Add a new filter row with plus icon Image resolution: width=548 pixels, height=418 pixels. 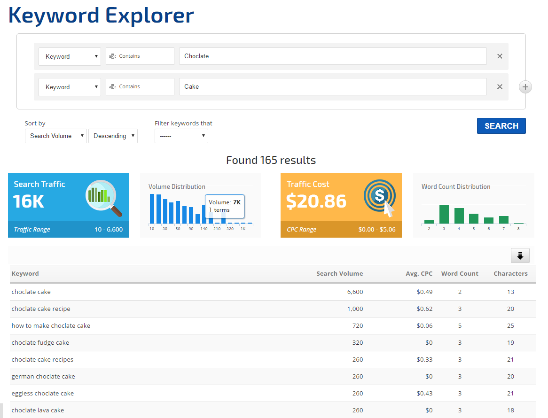(x=525, y=87)
